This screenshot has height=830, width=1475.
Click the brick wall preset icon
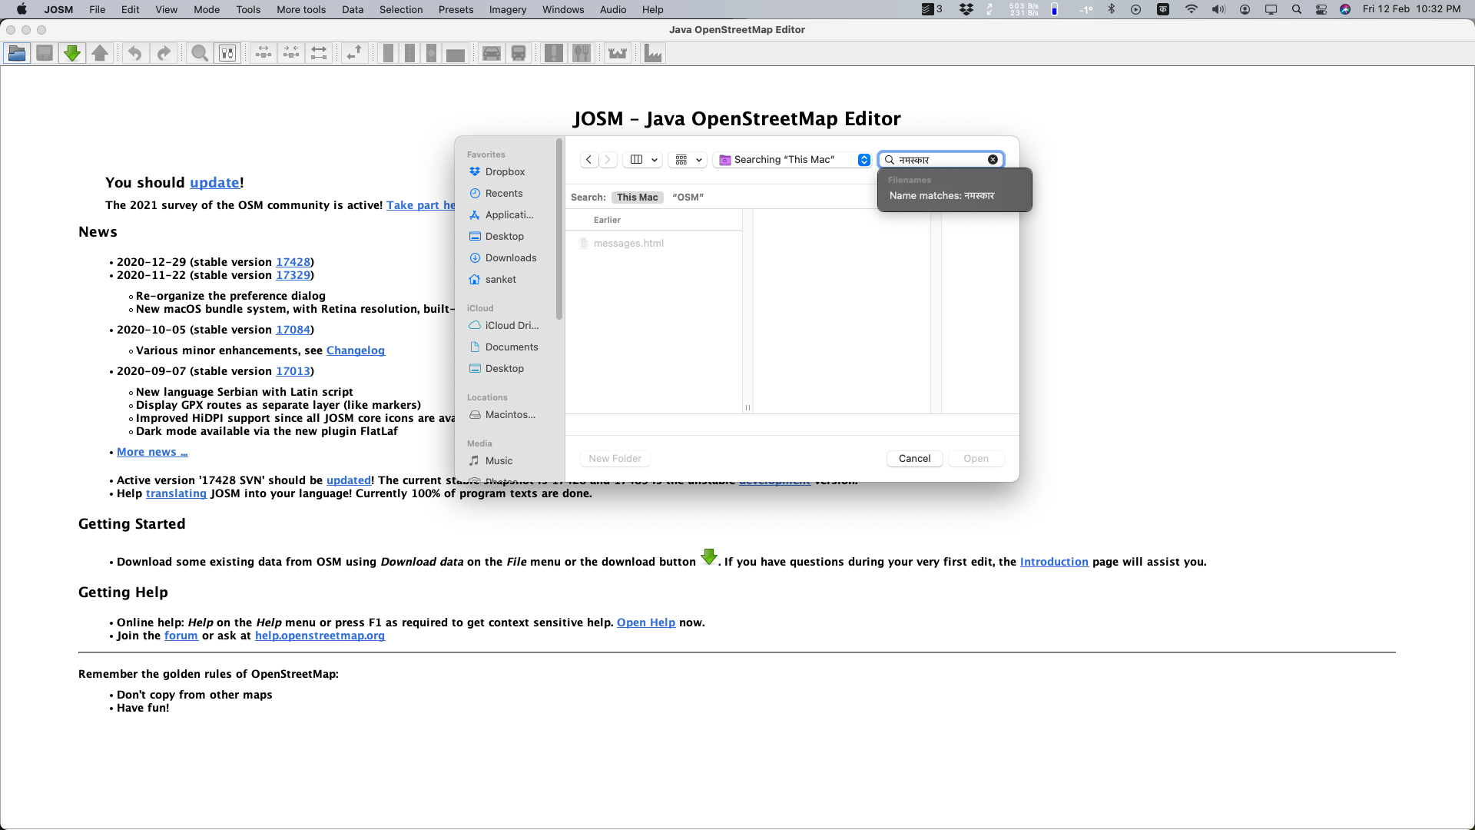[456, 53]
